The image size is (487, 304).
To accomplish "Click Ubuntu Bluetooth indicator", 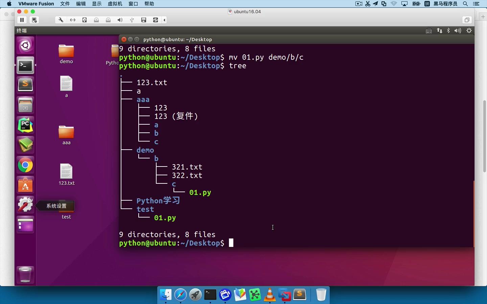I will tap(448, 31).
